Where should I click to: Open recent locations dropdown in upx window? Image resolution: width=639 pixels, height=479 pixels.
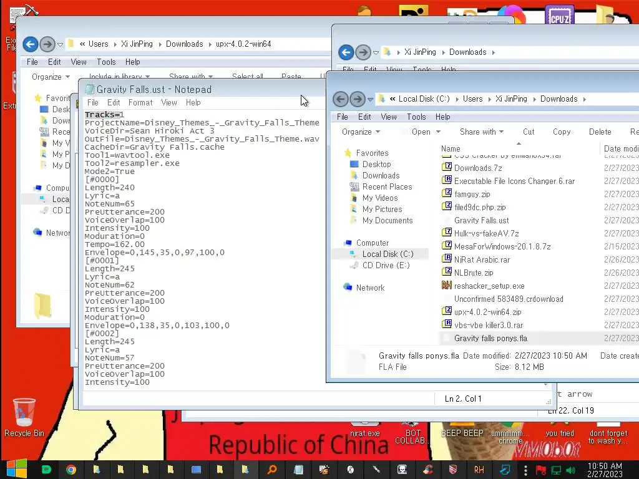coord(60,44)
